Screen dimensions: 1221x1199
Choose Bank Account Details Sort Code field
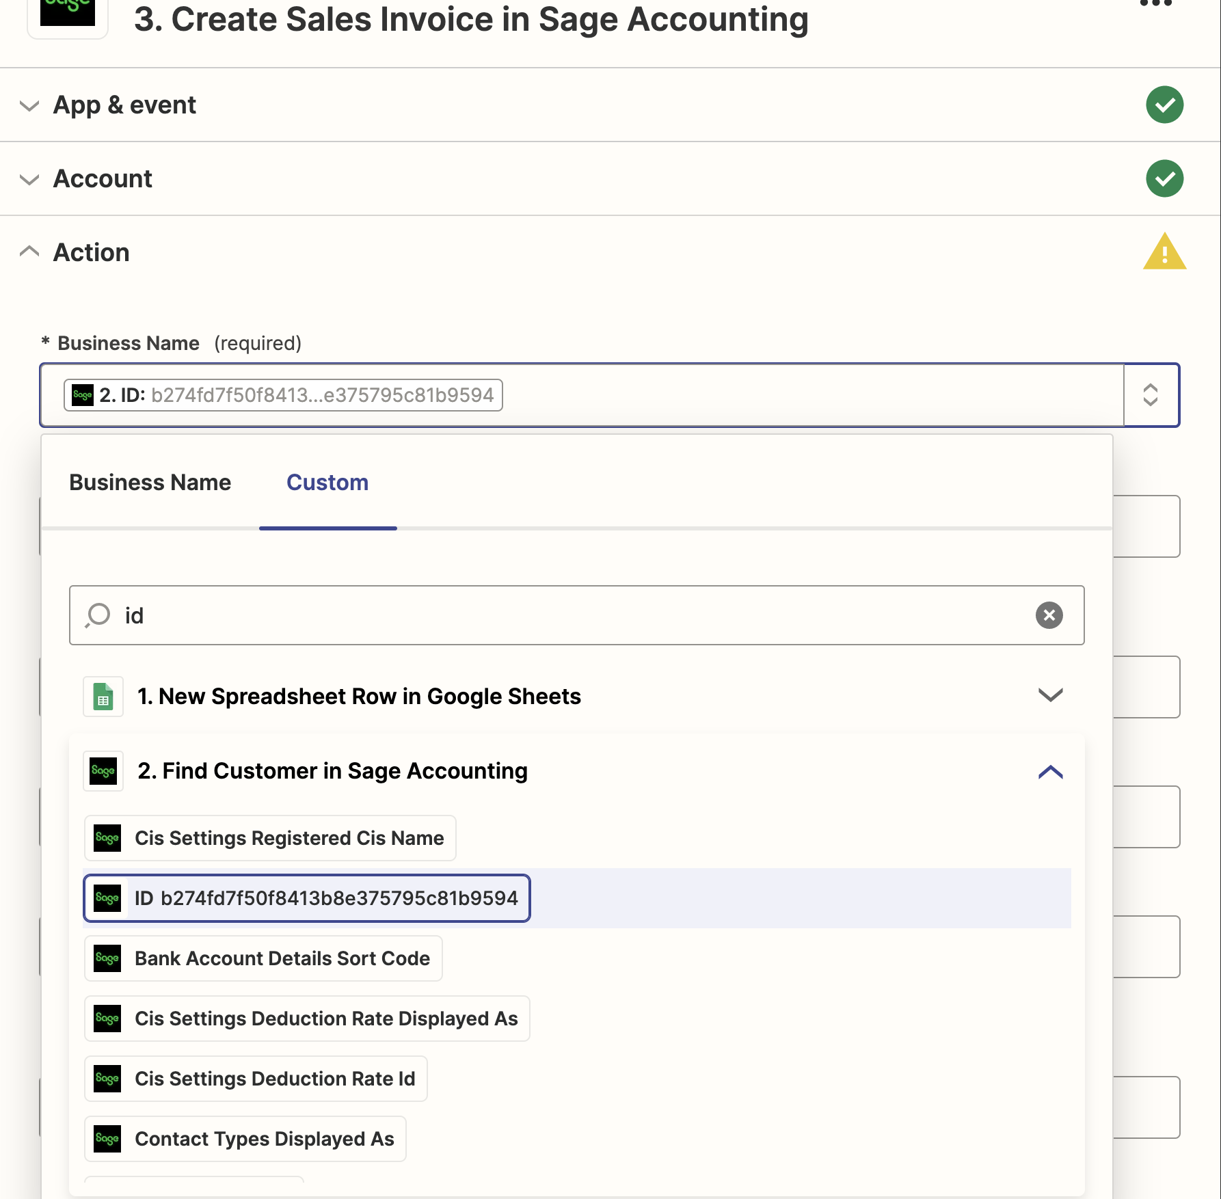coord(263,958)
